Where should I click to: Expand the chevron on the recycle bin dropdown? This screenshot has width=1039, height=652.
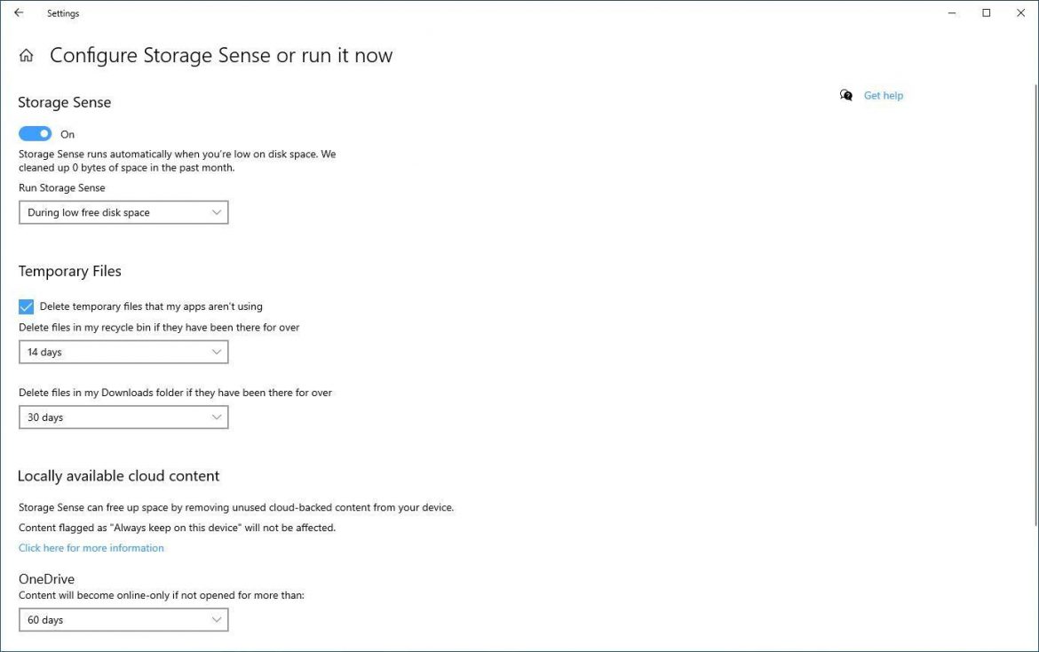pyautogui.click(x=216, y=352)
